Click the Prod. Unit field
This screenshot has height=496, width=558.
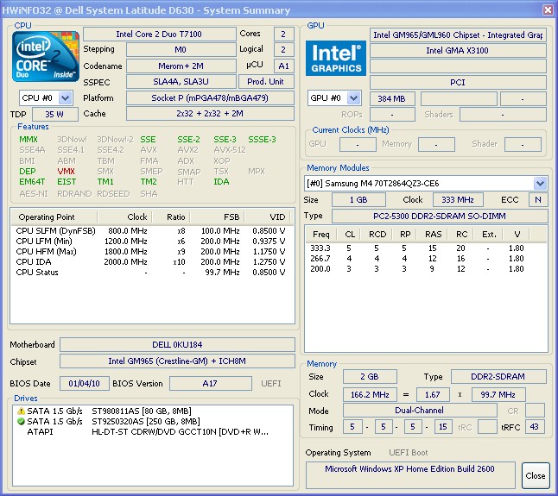(x=266, y=82)
